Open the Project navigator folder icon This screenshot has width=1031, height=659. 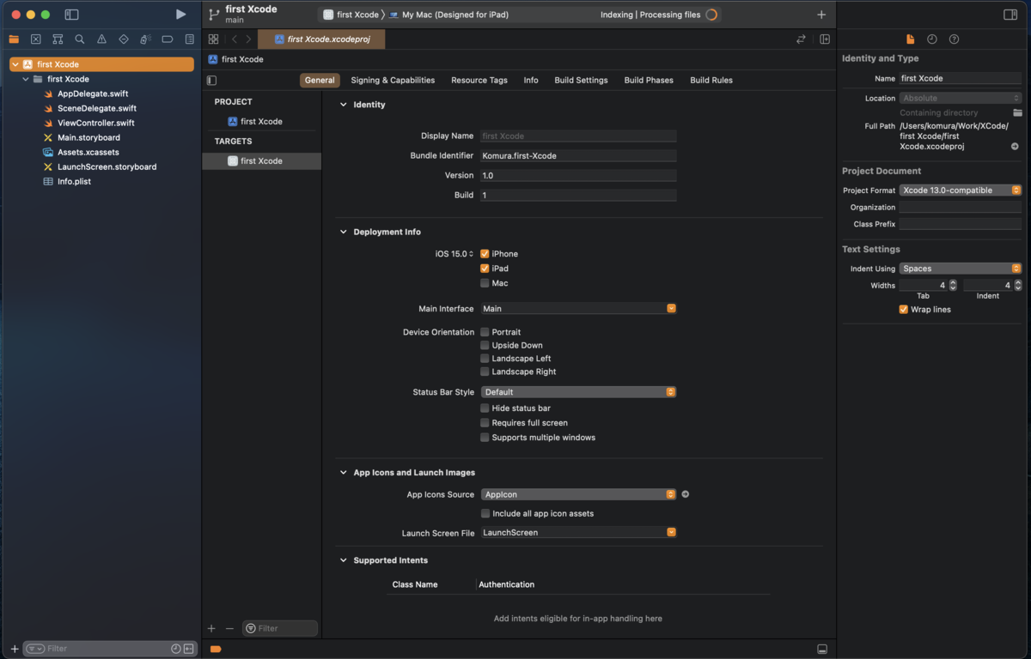[x=14, y=39]
